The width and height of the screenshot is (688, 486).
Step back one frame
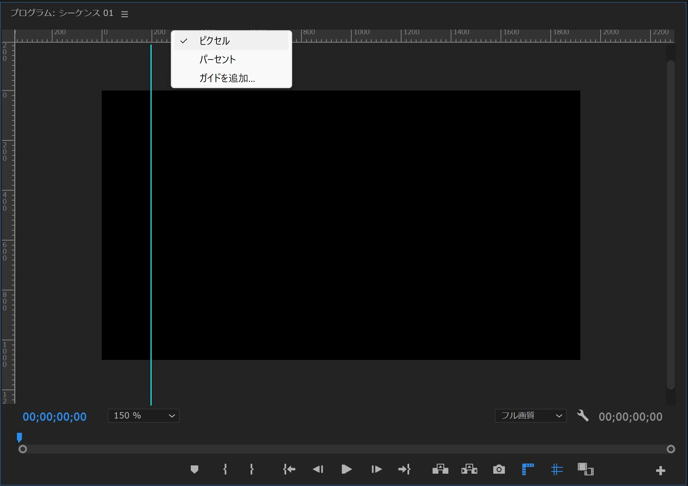318,469
